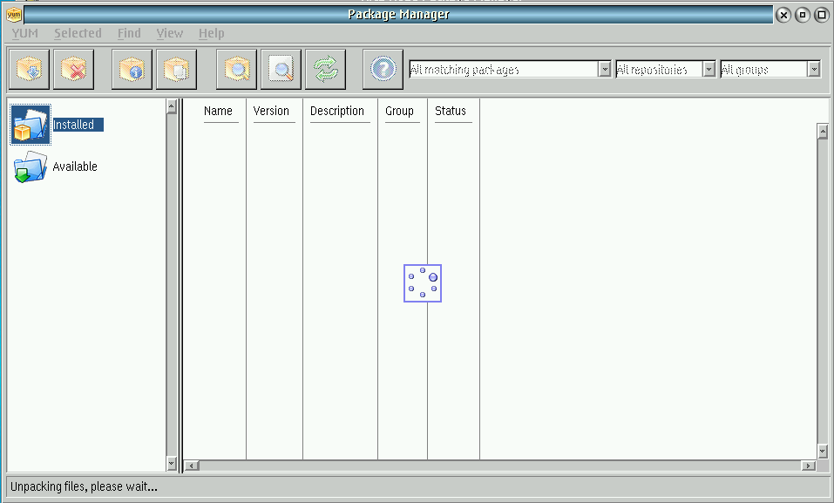The height and width of the screenshot is (503, 834).
Task: Click the find package magnifier-on-box icon
Action: pos(237,69)
